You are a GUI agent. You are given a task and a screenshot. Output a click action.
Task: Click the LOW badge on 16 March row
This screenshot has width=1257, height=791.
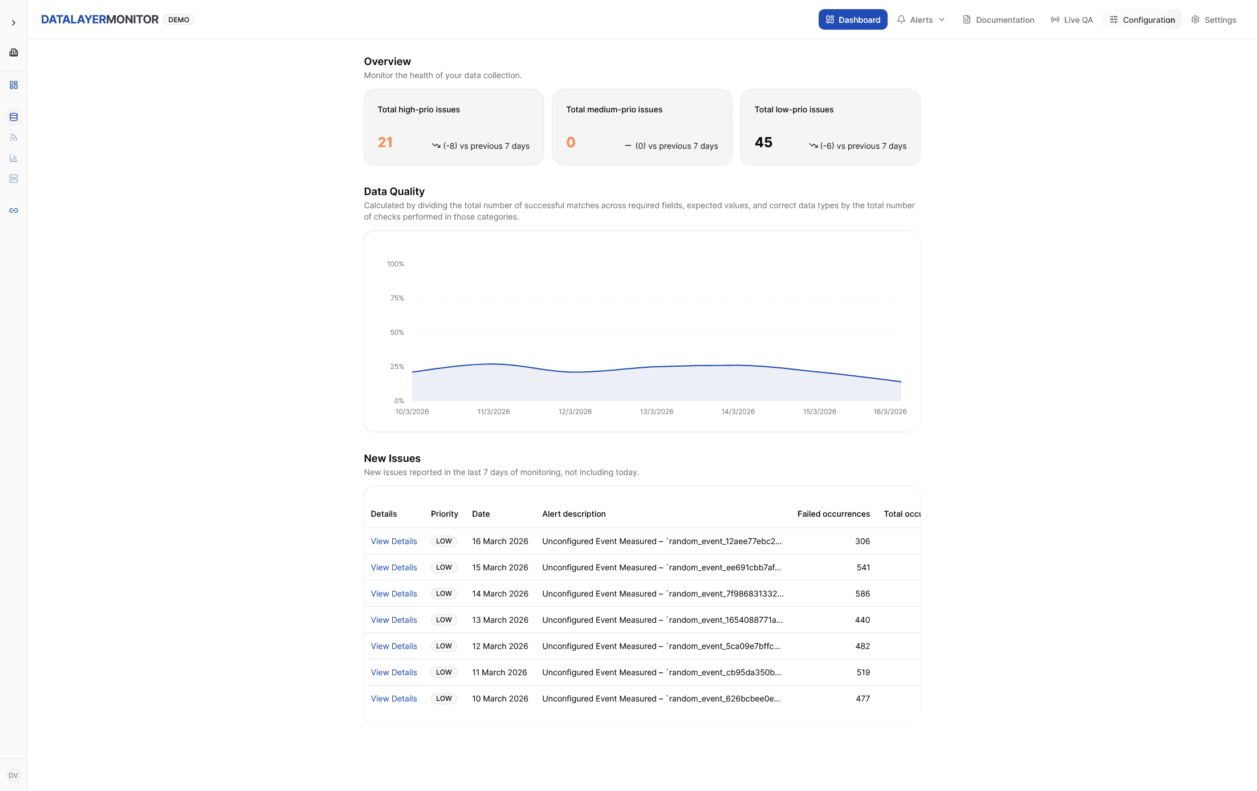coord(444,541)
